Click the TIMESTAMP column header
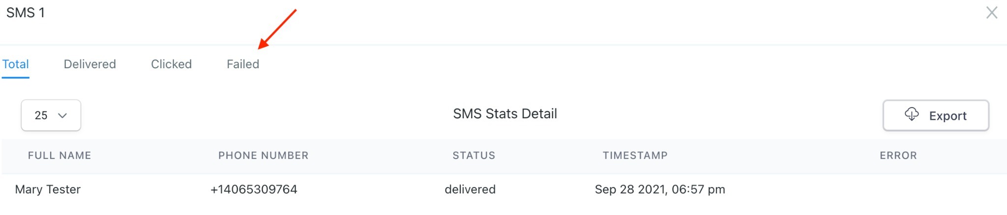Image resolution: width=1007 pixels, height=215 pixels. (x=635, y=156)
